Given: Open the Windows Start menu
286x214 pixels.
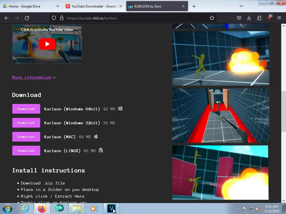Looking at the screenshot, I should pyautogui.click(x=8, y=208).
